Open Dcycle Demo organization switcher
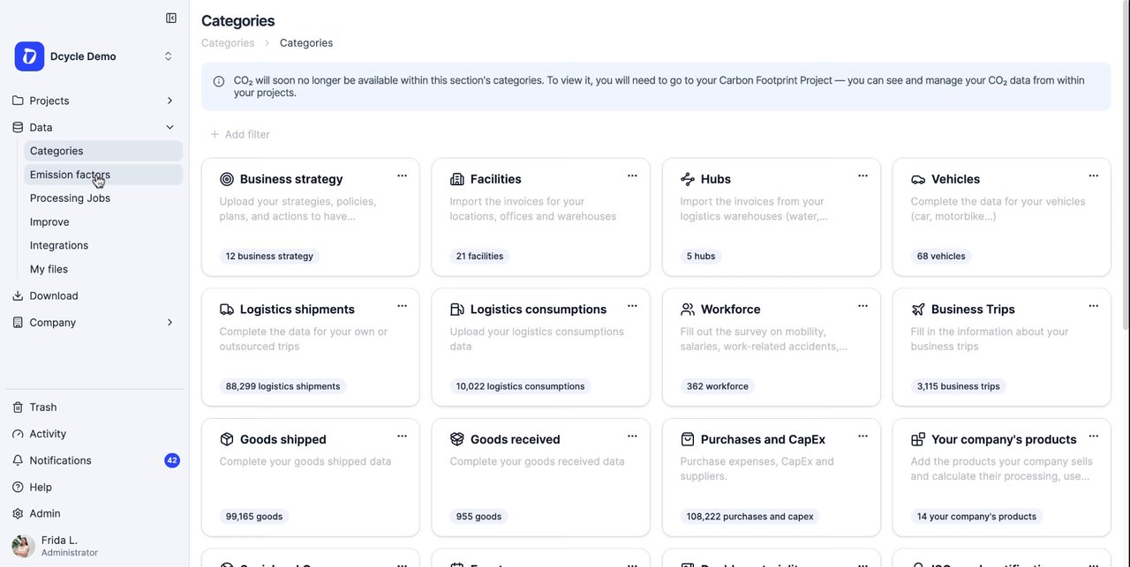 (94, 56)
